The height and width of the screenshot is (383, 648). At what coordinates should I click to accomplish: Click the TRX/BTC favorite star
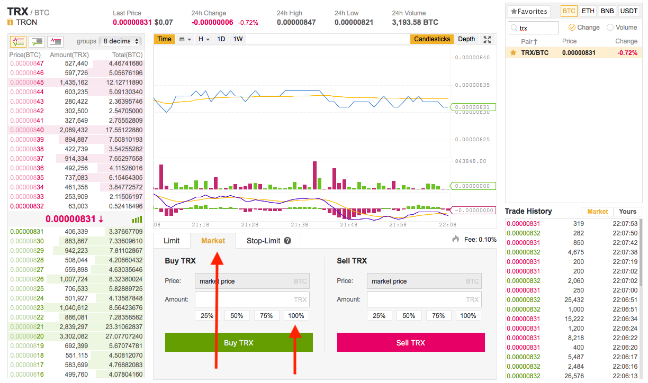513,53
